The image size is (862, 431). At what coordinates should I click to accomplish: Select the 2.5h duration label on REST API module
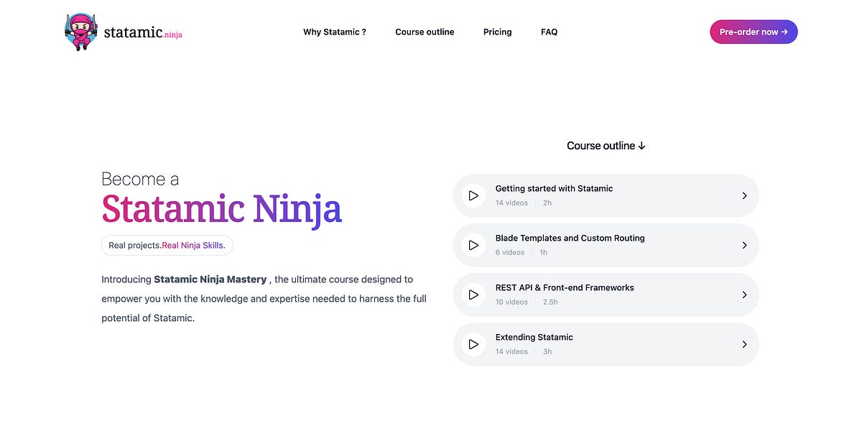click(550, 302)
